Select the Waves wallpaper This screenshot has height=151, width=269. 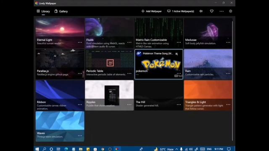[x=60, y=127]
